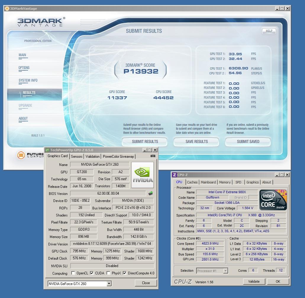Click the GPU score value 11337

tap(117, 98)
